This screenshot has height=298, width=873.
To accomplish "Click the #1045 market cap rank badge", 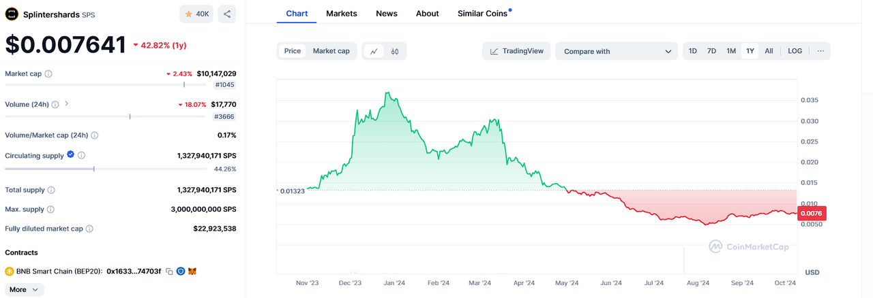I will pyautogui.click(x=224, y=85).
